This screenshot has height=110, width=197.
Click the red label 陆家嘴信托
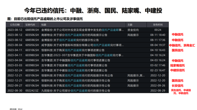coord(178,66)
